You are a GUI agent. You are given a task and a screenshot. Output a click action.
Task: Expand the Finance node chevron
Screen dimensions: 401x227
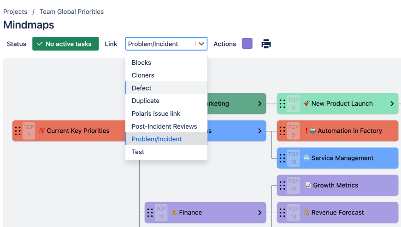[x=260, y=213]
